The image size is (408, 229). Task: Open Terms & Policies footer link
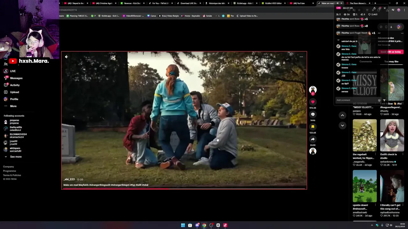pos(12,175)
